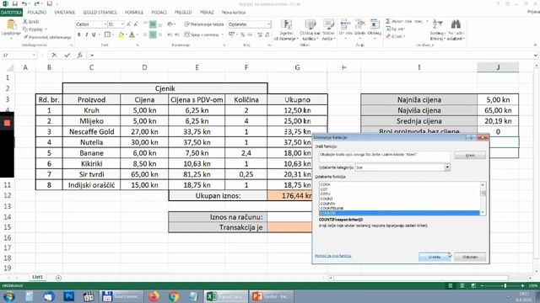Viewport: 540px width, 303px height.
Task: Click the Increase Font Size icon
Action: pos(128,24)
